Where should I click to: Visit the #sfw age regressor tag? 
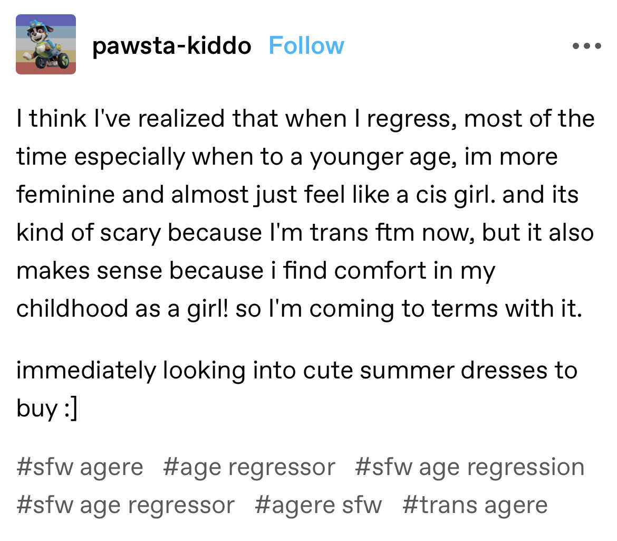click(x=126, y=505)
